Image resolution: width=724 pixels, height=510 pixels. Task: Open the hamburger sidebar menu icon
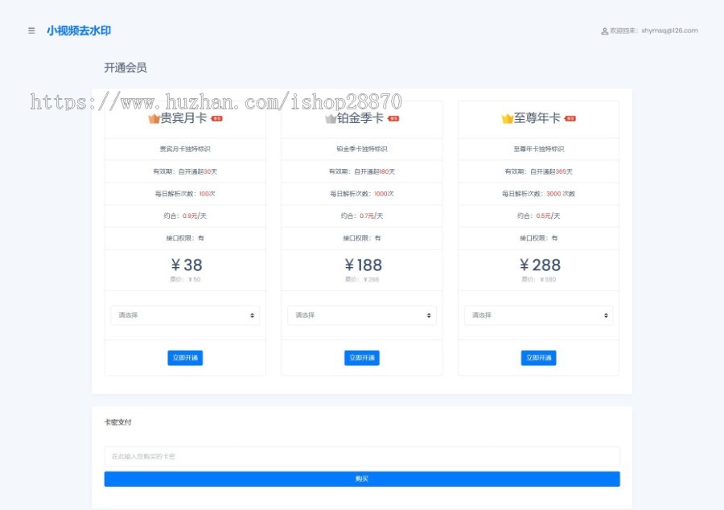pyautogui.click(x=31, y=31)
